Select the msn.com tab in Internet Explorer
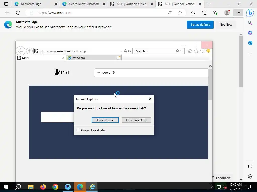The width and height of the screenshot is (257, 192). [91, 58]
